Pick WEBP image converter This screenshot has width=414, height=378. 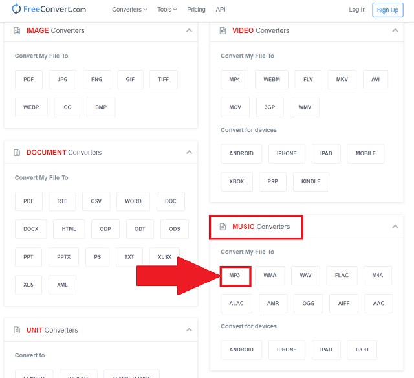coord(31,107)
